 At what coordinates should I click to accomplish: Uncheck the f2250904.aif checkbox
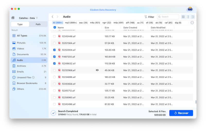(54, 50)
